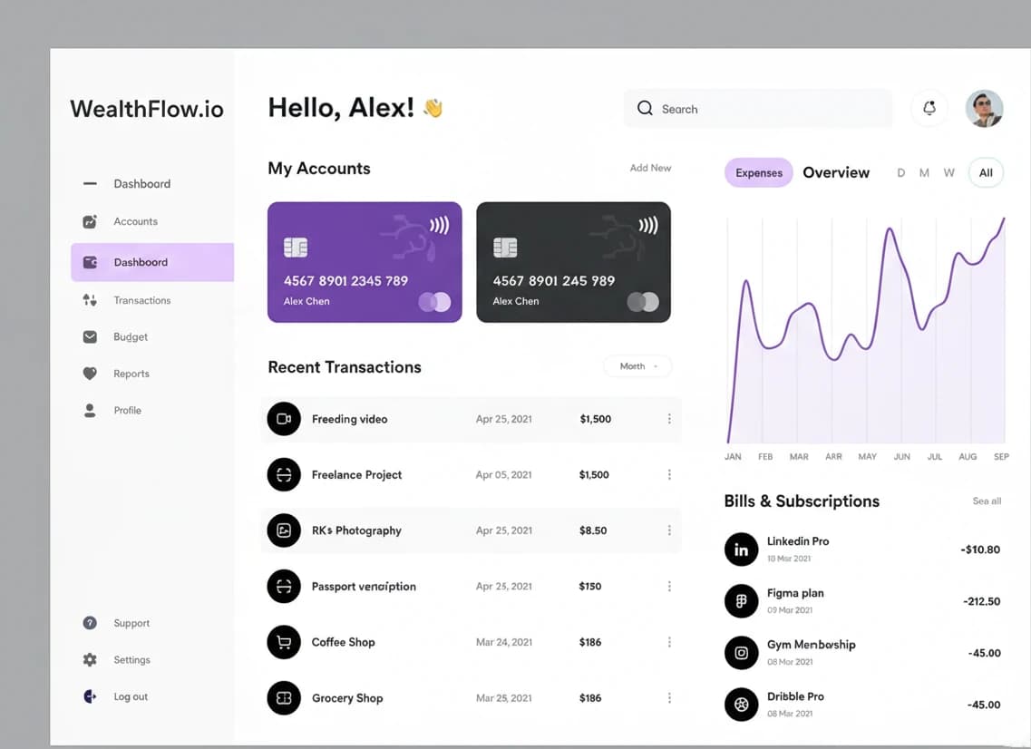
Task: Toggle the Expenses chart filter
Action: point(758,173)
